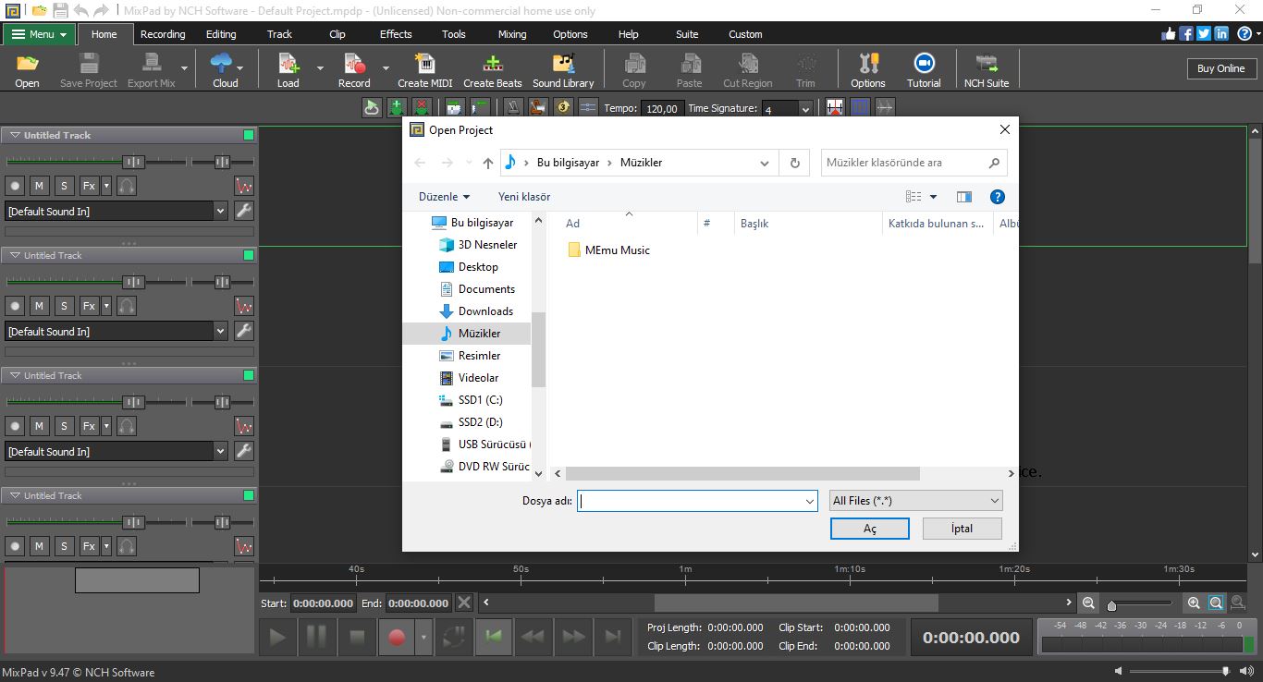Mute the second Untitled Track
The width and height of the screenshot is (1263, 682).
click(x=39, y=306)
